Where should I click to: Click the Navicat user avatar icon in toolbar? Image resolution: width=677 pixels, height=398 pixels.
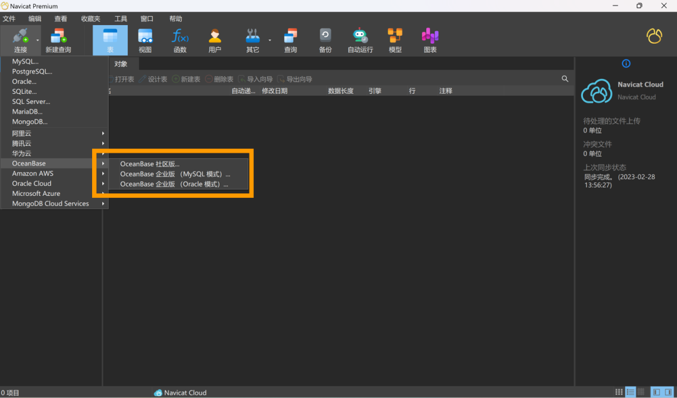coord(654,36)
